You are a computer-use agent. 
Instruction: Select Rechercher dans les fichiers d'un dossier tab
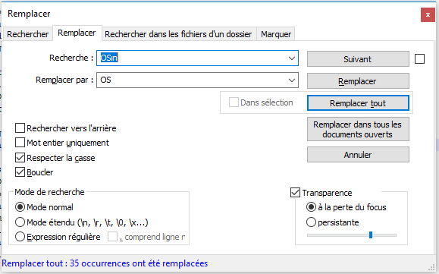(x=178, y=34)
